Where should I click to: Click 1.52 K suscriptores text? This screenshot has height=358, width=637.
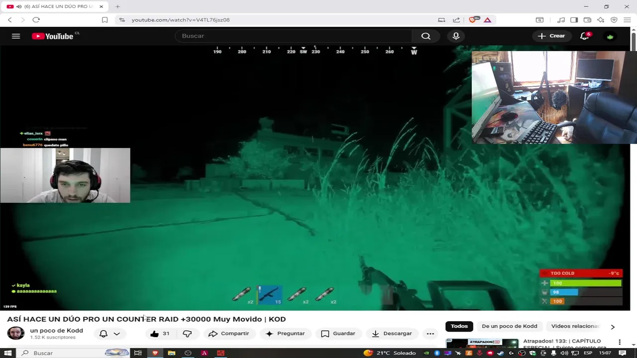tap(53, 338)
